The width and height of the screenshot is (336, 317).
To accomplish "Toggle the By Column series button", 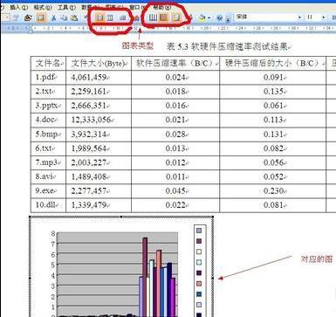I will [110, 17].
